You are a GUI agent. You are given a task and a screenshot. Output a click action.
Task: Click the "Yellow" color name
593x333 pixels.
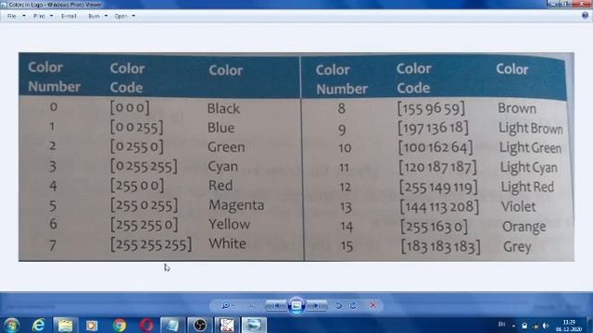pos(229,224)
